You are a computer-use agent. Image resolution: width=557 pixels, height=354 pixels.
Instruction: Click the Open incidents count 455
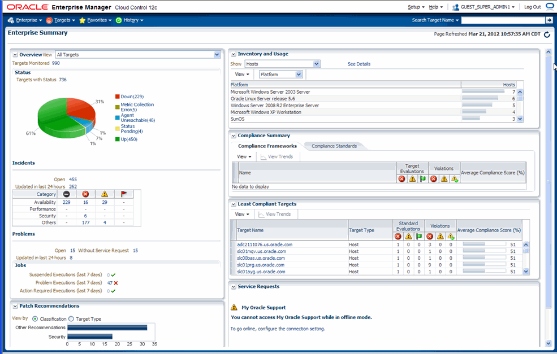tap(73, 180)
